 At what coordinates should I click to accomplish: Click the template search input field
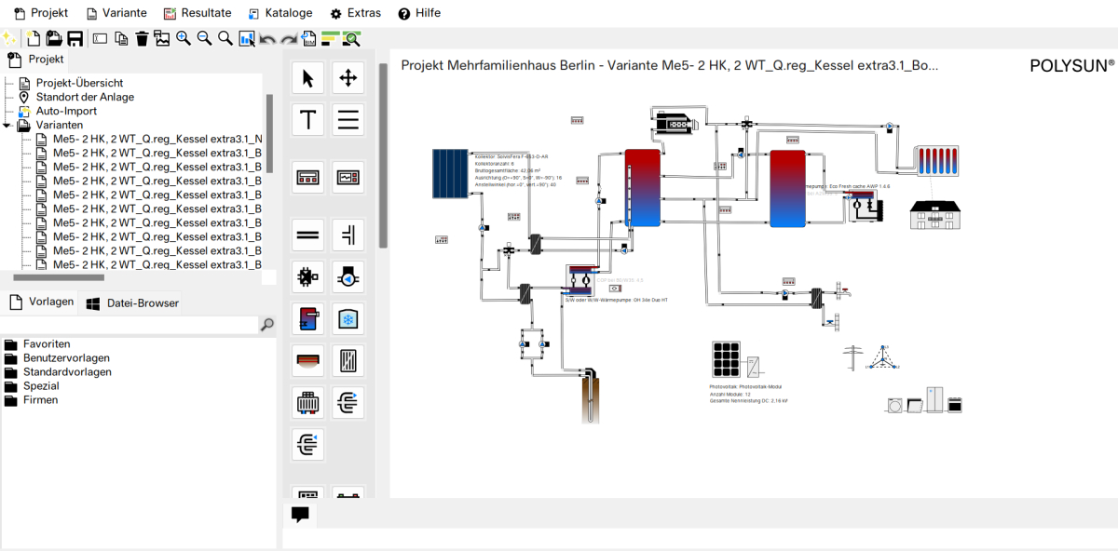(x=129, y=325)
